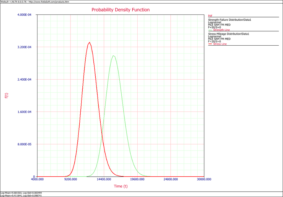The height and width of the screenshot is (197, 283).
Task: Click the 14400.000 x-axis tick label
Action: click(104, 179)
